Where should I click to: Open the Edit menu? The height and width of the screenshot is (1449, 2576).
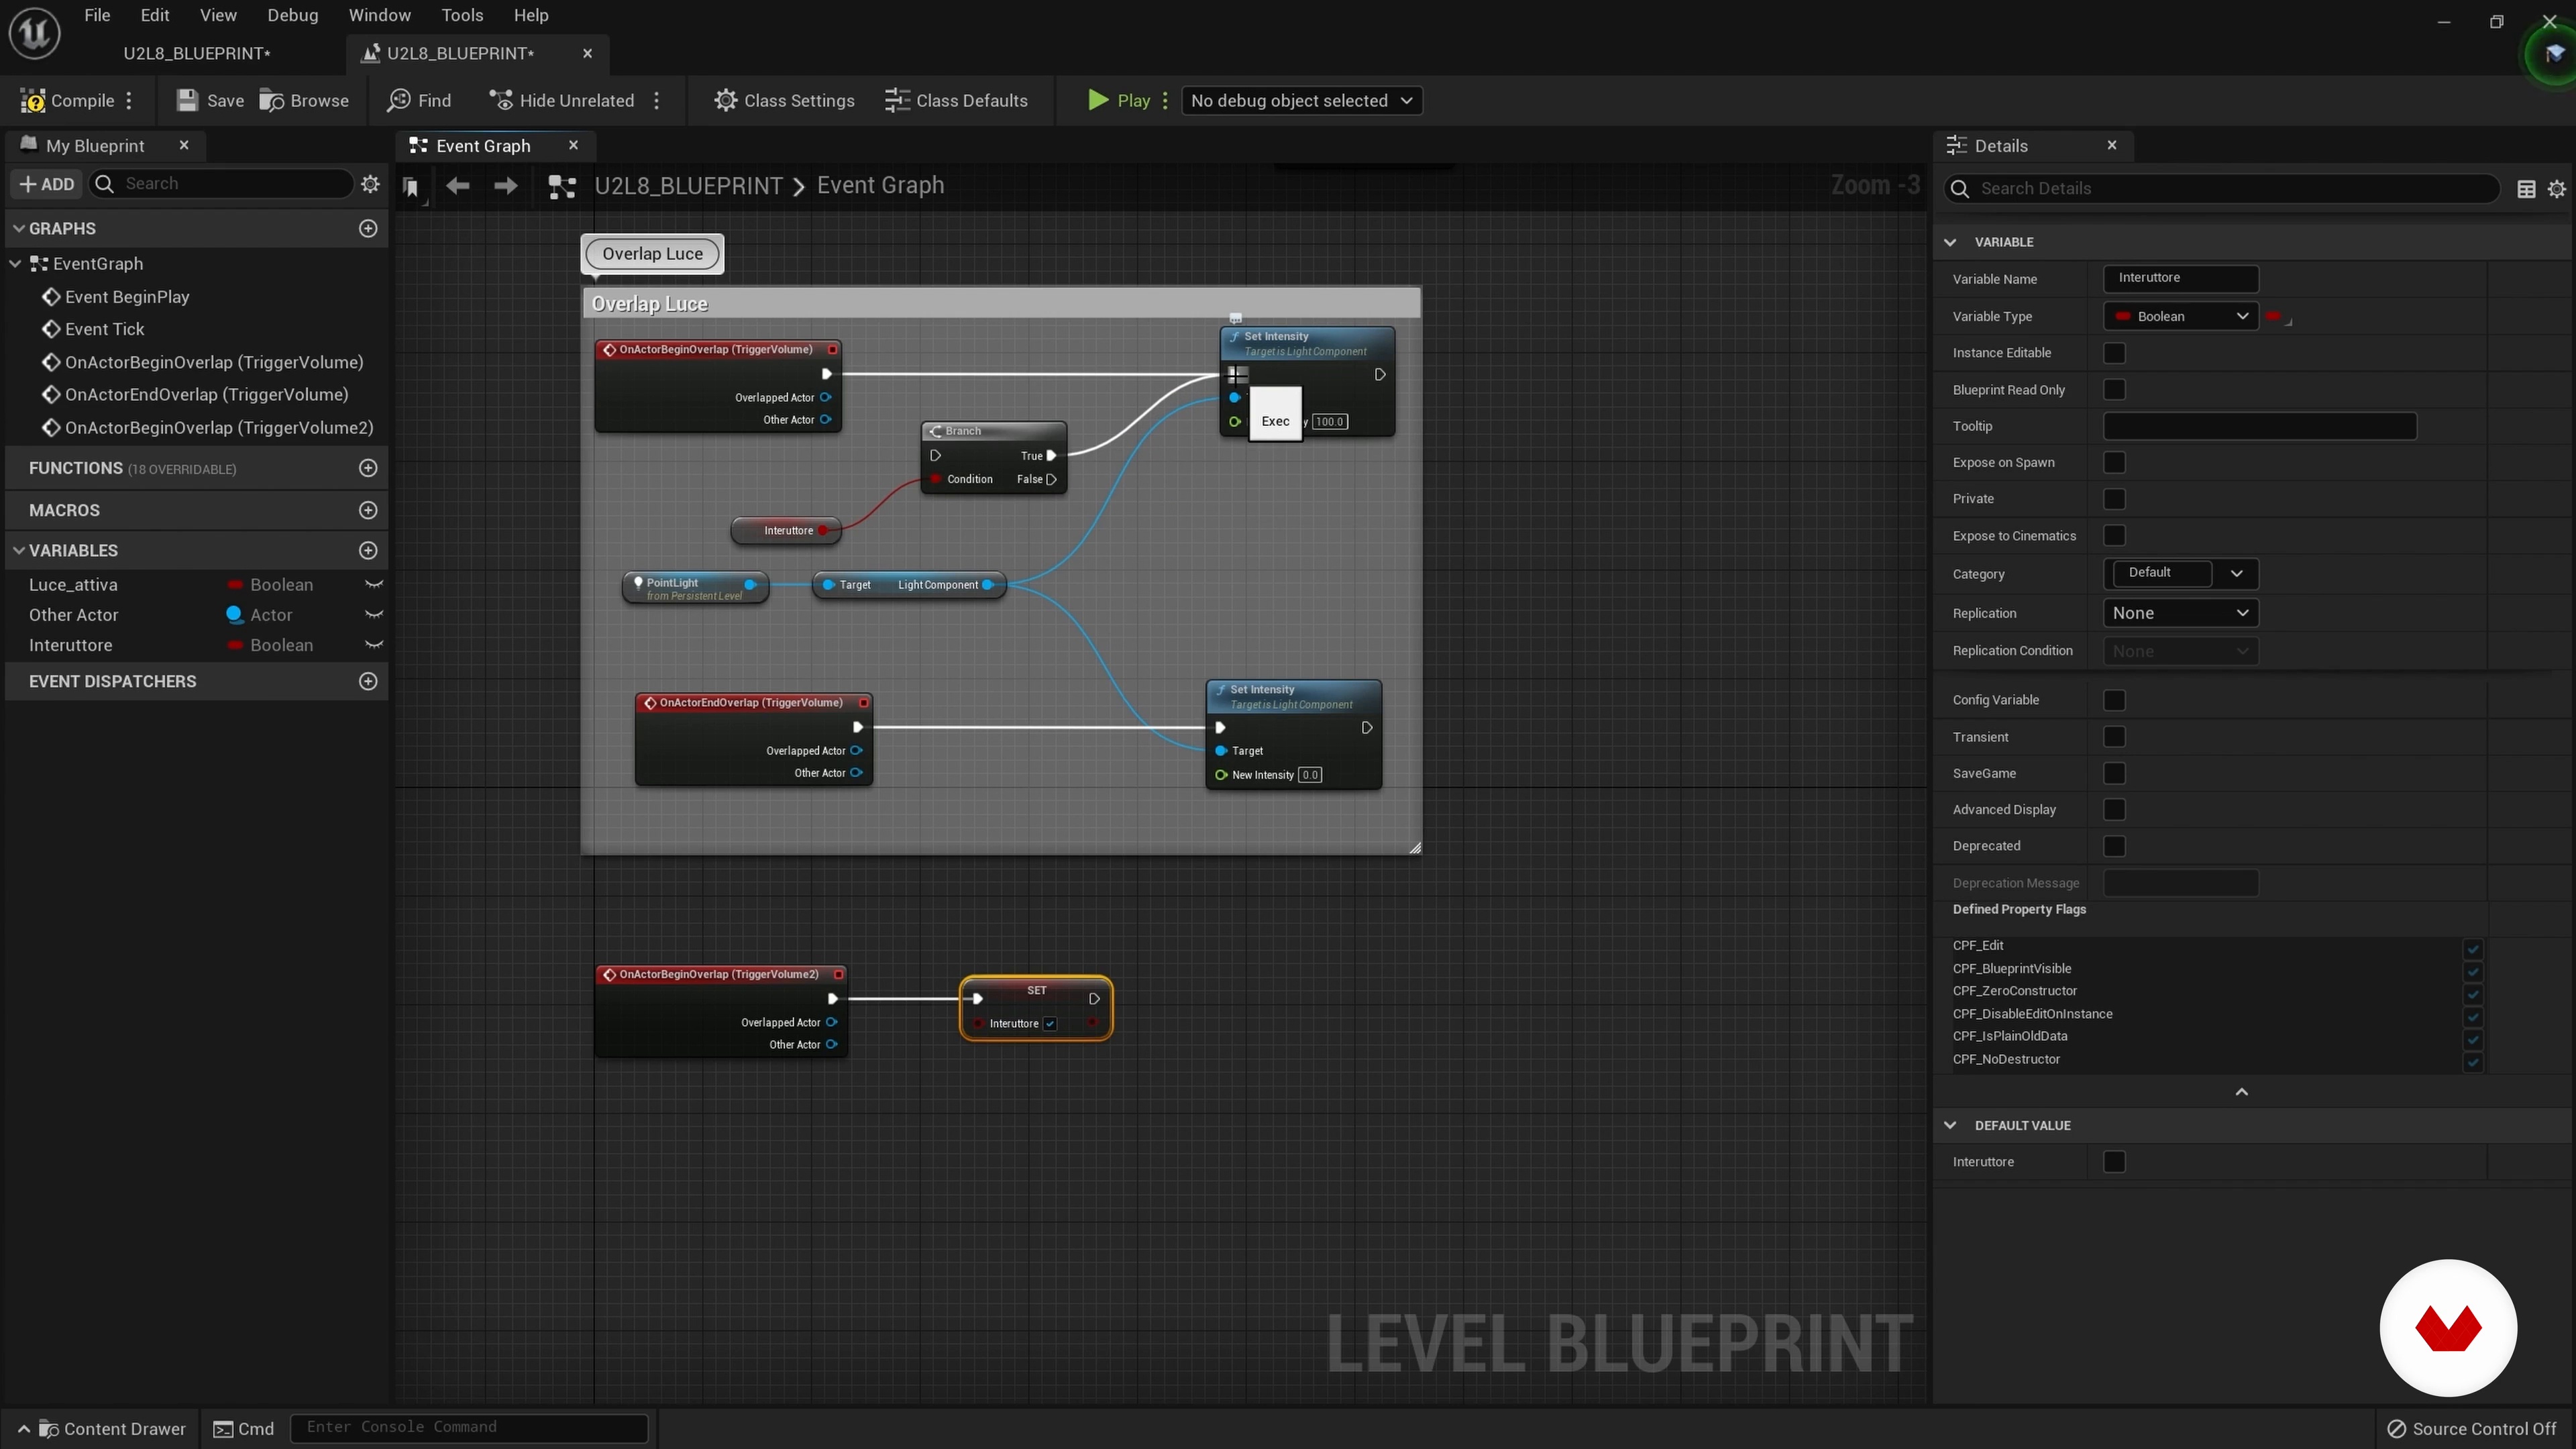[x=155, y=15]
